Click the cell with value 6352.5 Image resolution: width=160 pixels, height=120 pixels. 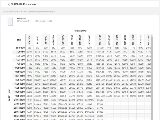pos(38,100)
